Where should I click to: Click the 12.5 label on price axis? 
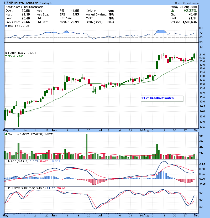[x=202, y=127]
